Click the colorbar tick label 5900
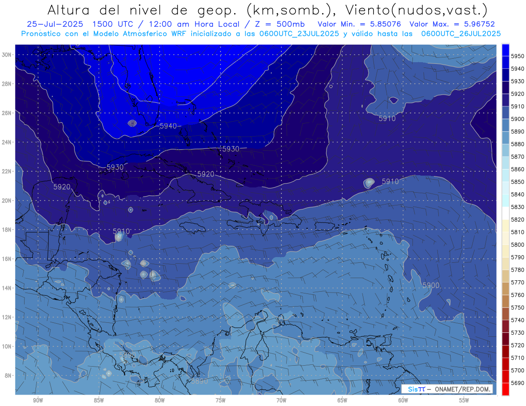Image resolution: width=526 pixels, height=406 pixels. coord(518,119)
